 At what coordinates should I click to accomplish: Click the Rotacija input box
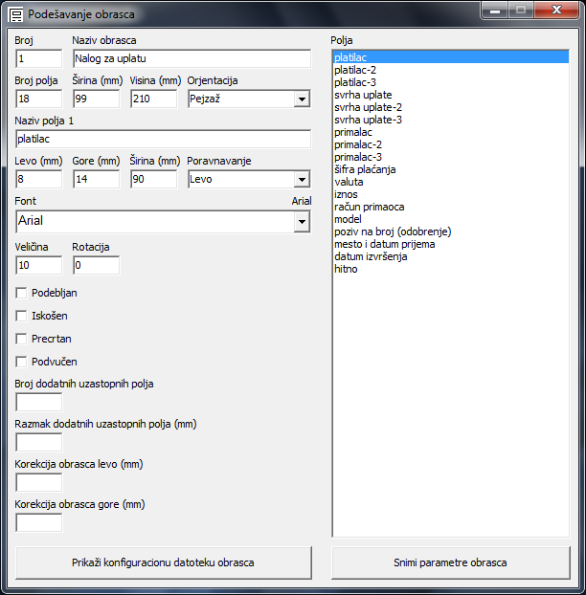click(x=96, y=265)
